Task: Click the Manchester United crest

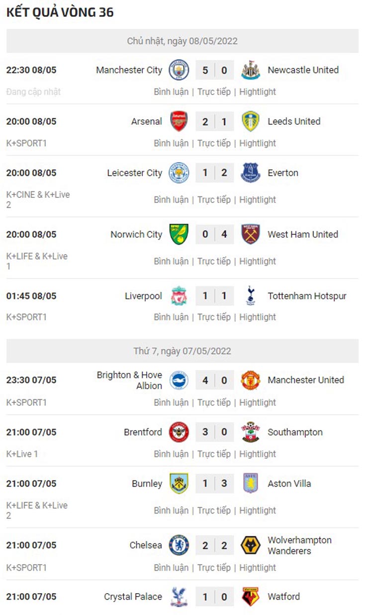Action: pyautogui.click(x=251, y=380)
